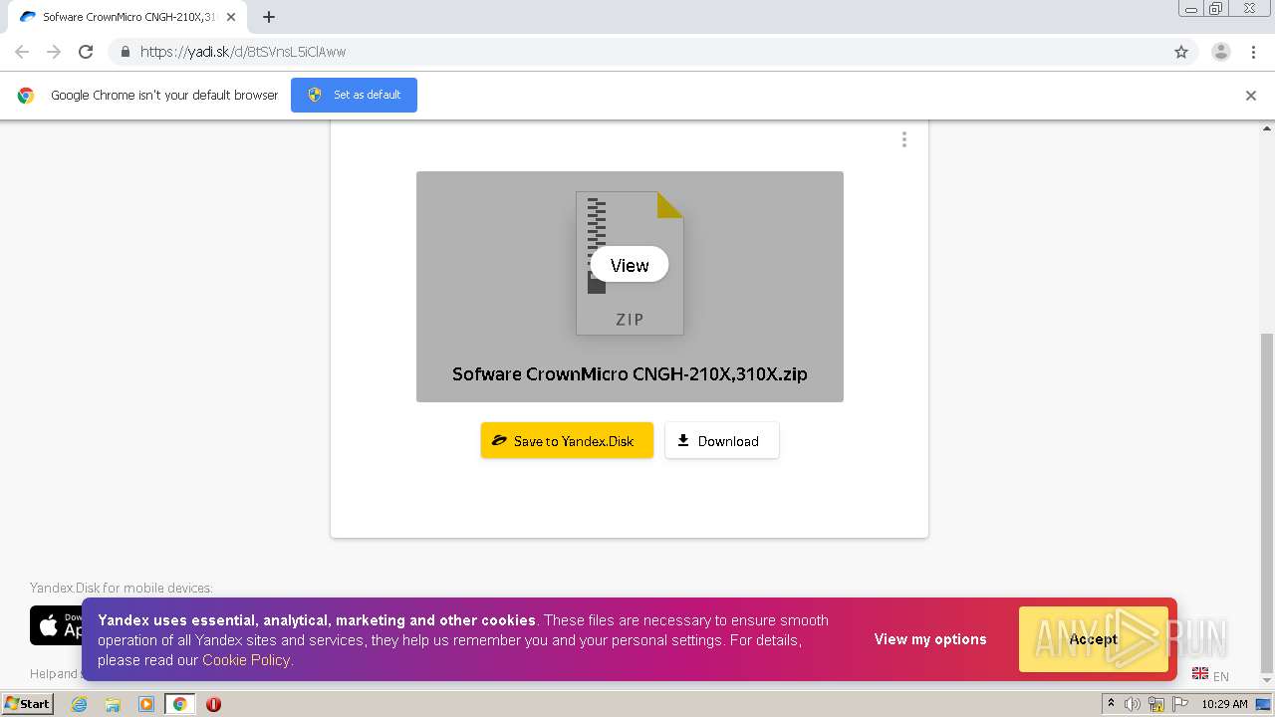Viewport: 1275px width, 717px height.
Task: Open the Chrome profile avatar
Action: (x=1221, y=52)
